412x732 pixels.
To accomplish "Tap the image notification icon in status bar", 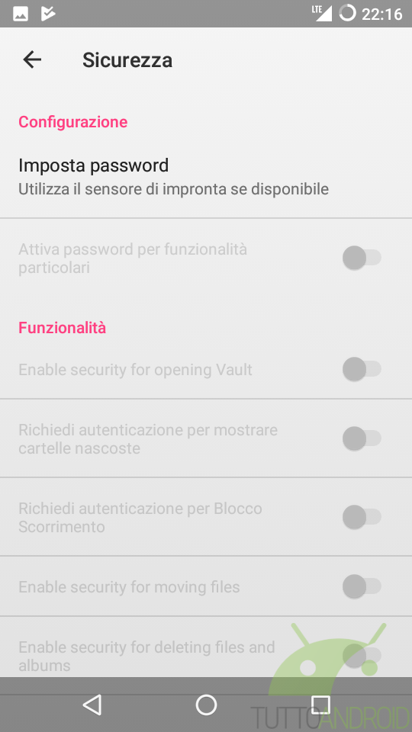I will pyautogui.click(x=21, y=14).
